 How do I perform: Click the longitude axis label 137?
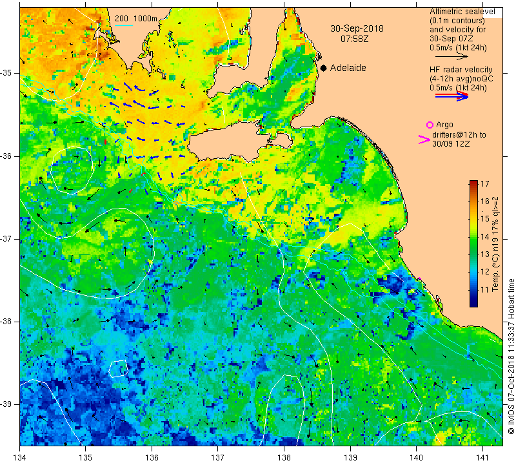click(218, 458)
